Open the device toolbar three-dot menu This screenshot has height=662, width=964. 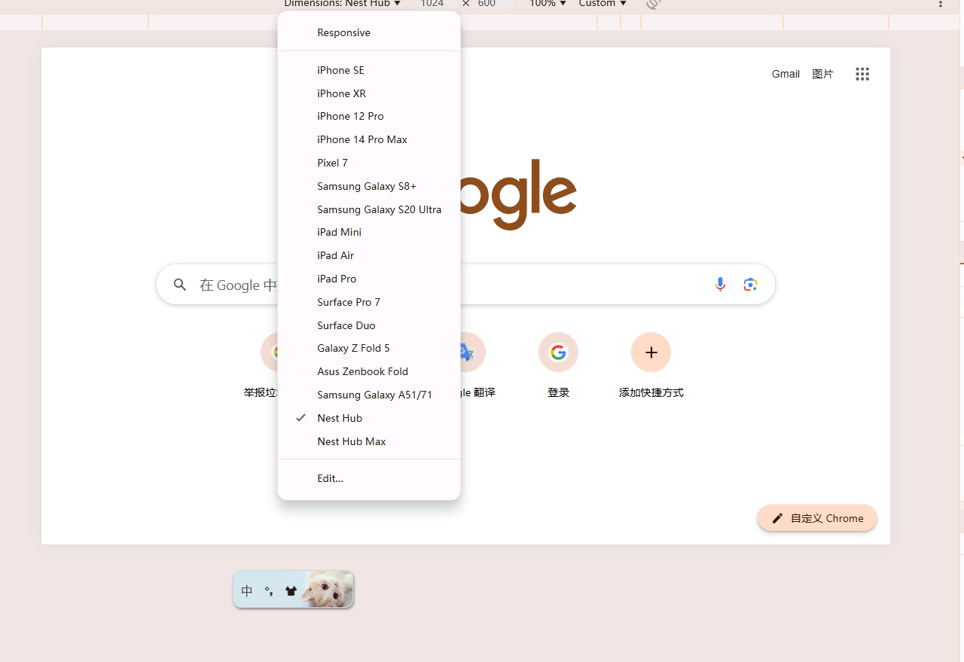[x=940, y=4]
